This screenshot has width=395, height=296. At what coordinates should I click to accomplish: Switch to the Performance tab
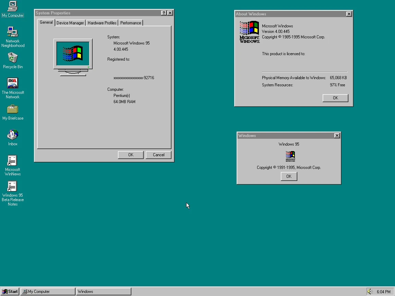pyautogui.click(x=130, y=23)
